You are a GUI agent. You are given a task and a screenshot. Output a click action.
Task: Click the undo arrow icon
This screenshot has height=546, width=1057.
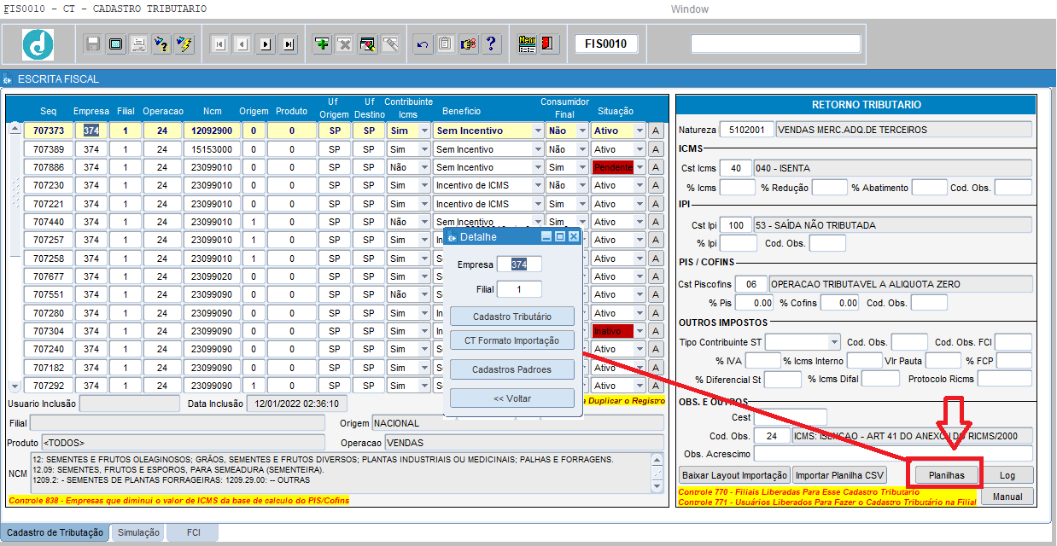pos(423,44)
